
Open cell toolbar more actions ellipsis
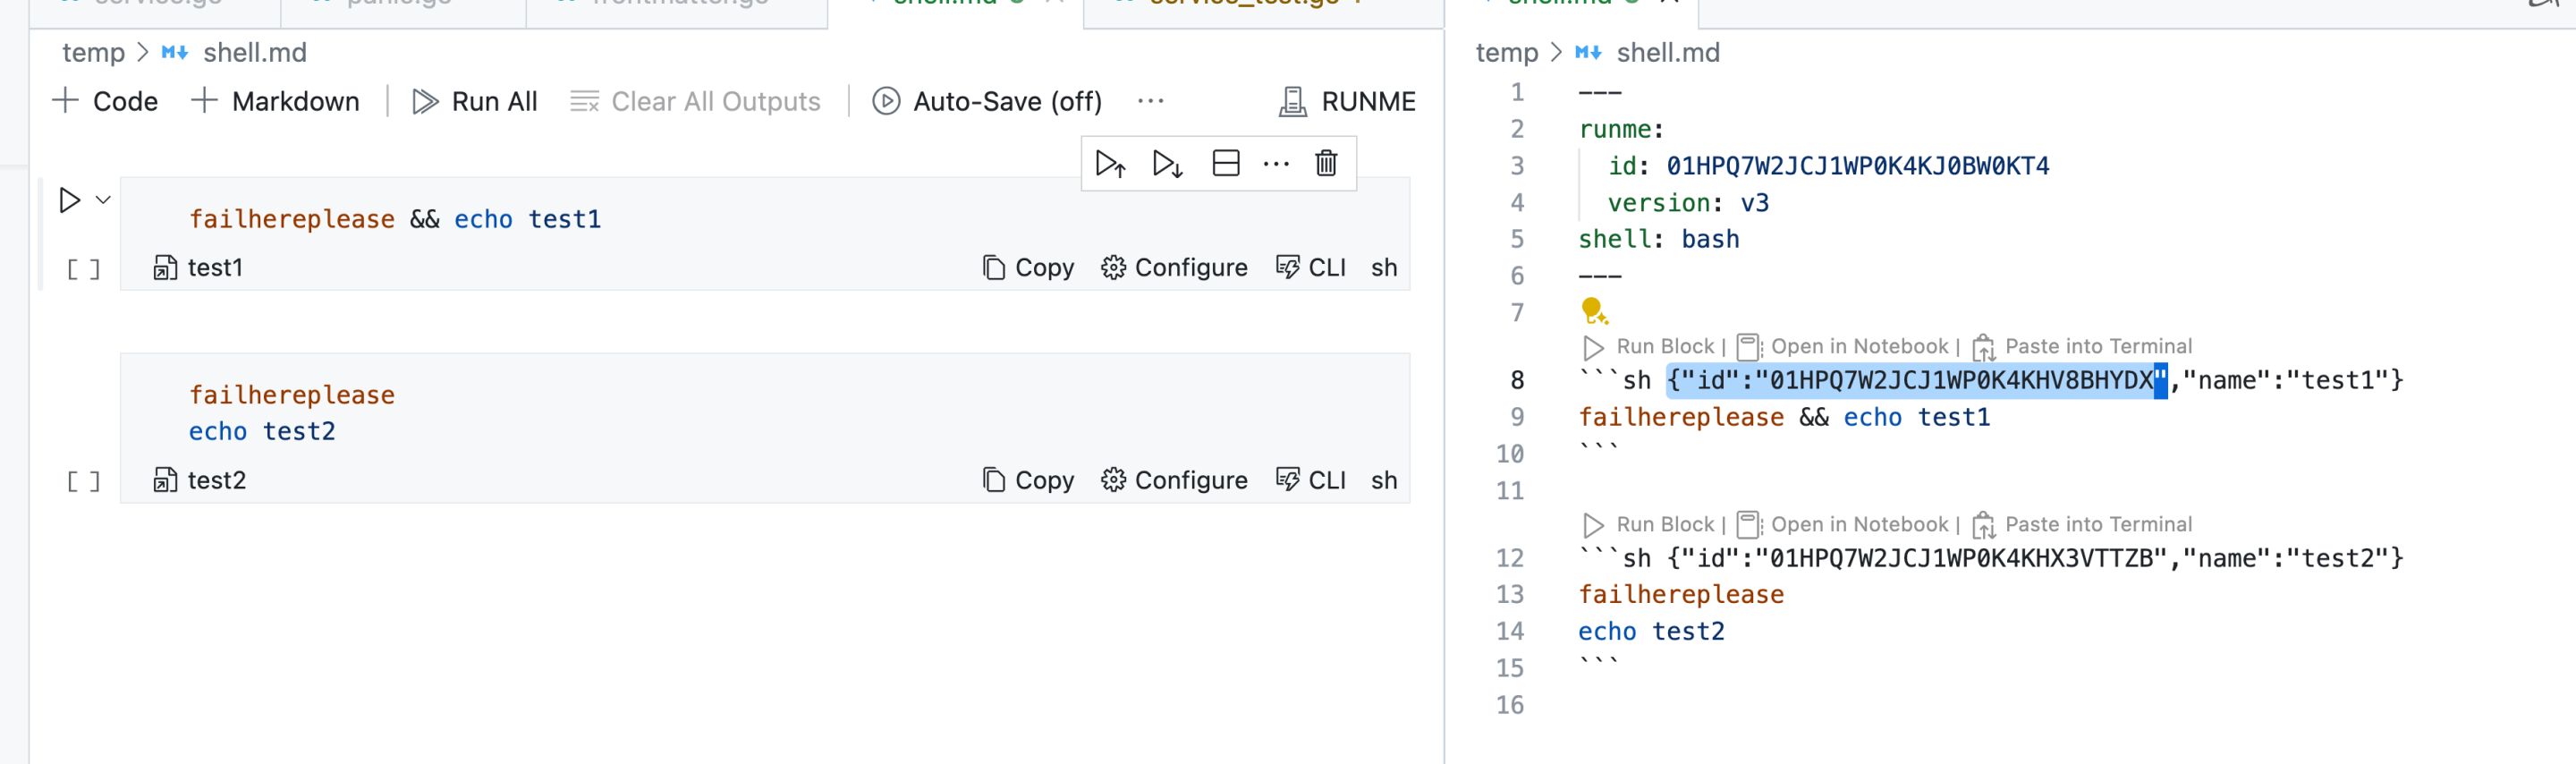[x=1276, y=163]
